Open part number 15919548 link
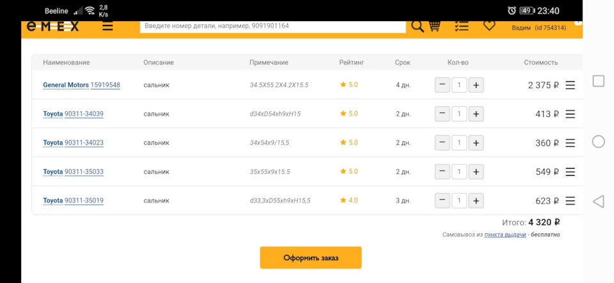This screenshot has width=614, height=283. [x=106, y=85]
